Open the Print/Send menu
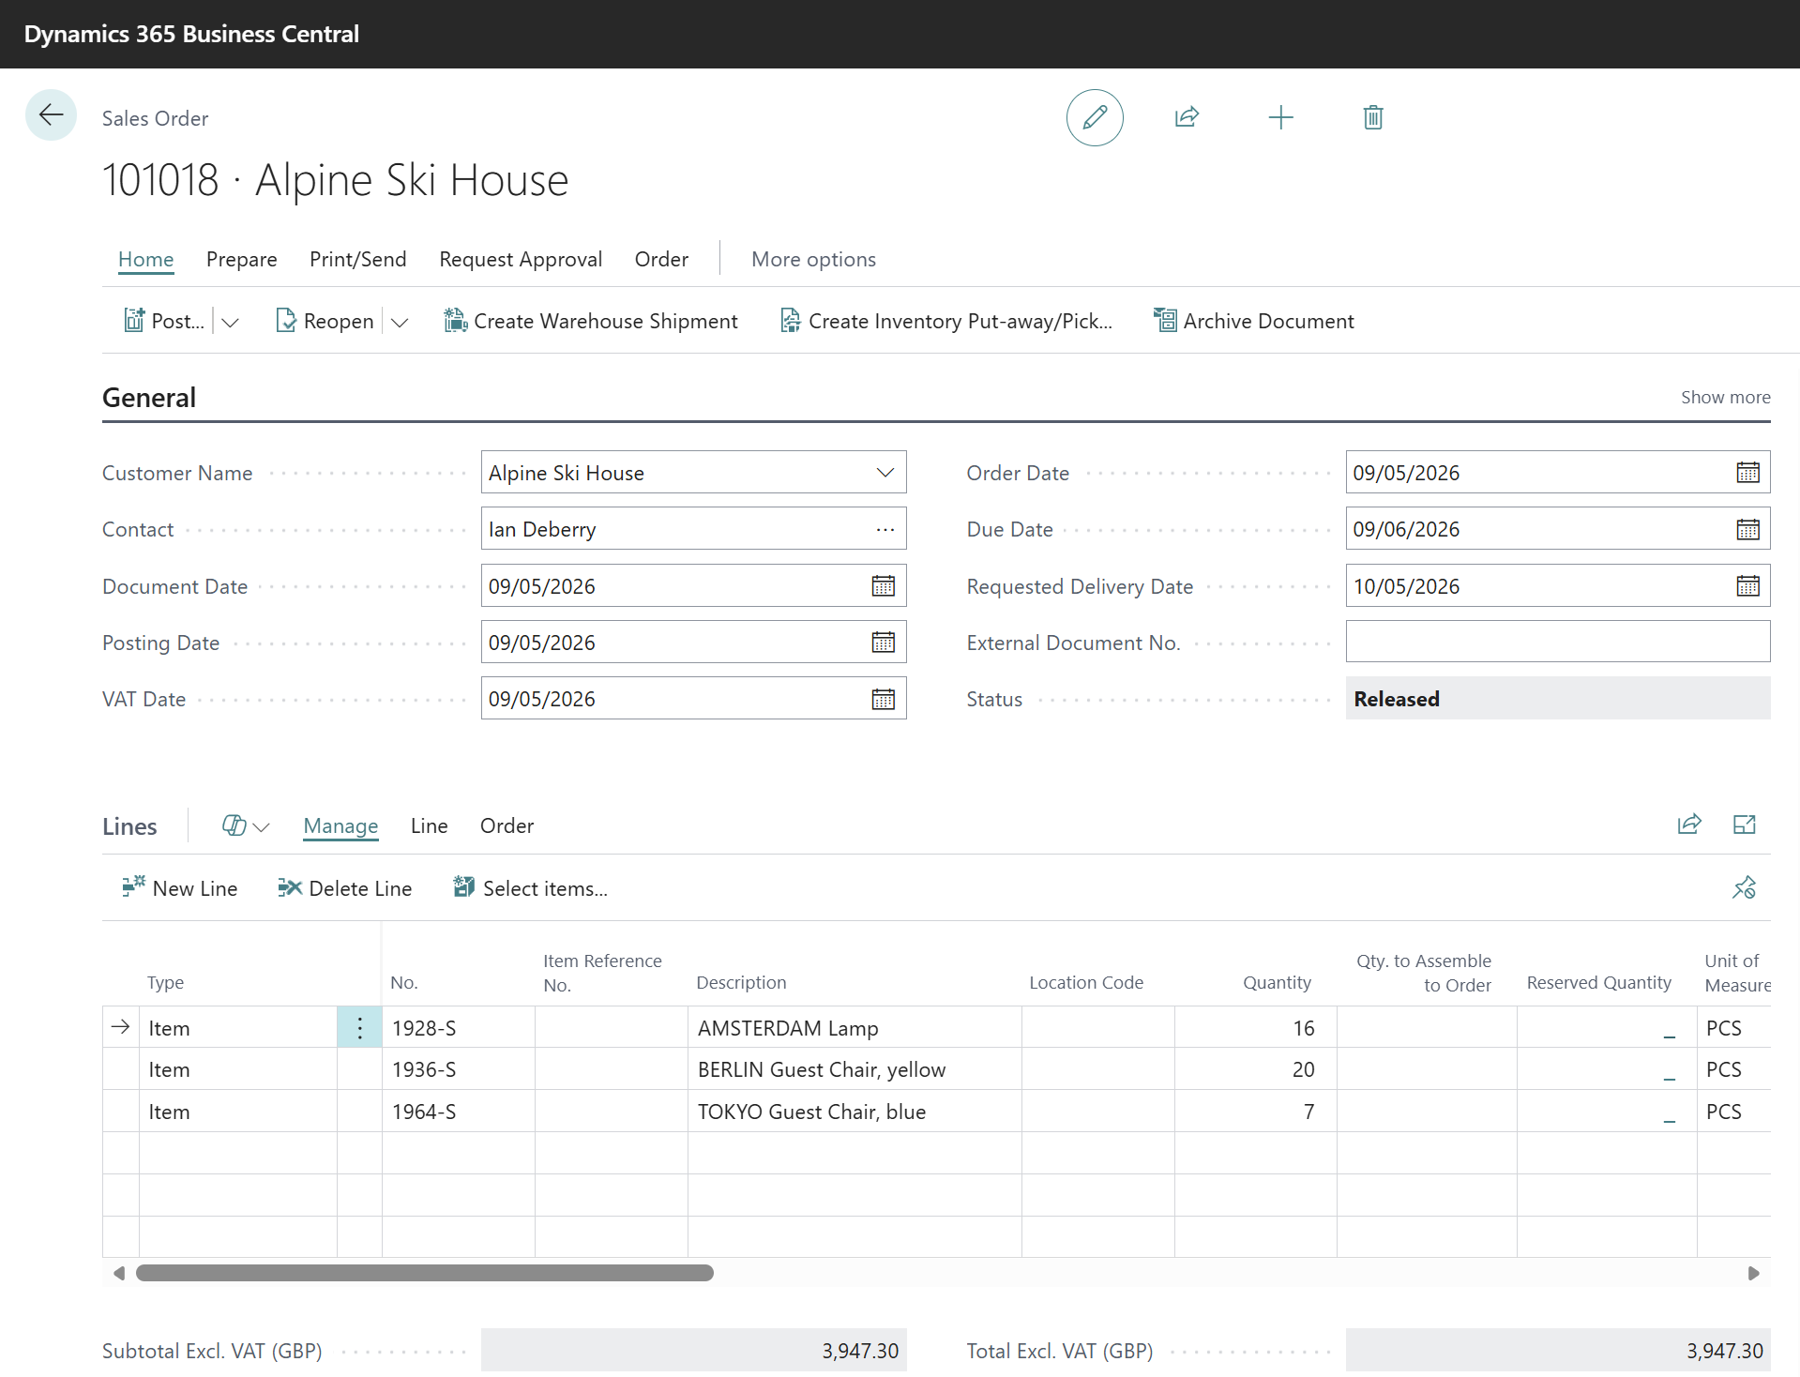Viewport: 1800px width, 1377px height. point(357,259)
